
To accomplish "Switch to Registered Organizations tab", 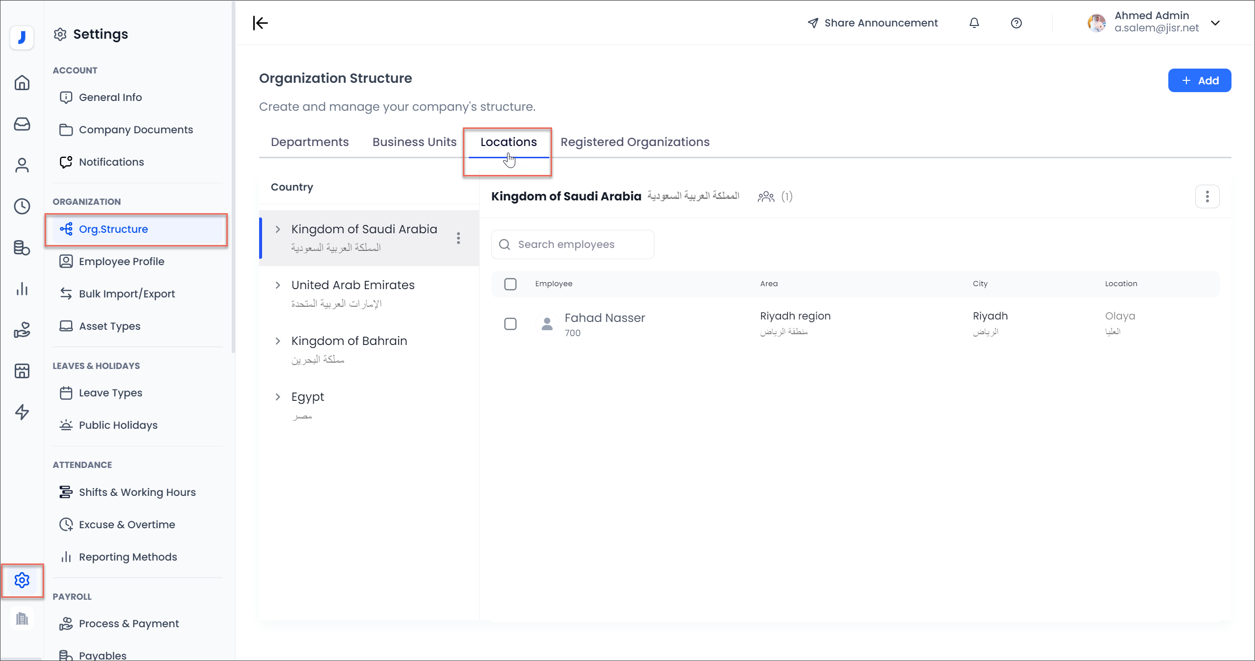I will coord(634,142).
